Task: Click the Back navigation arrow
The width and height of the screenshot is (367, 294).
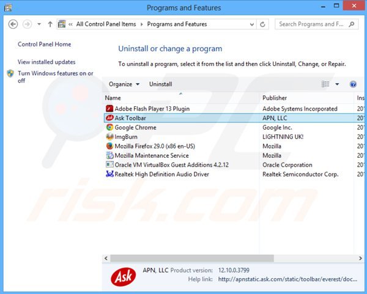Action: [x=13, y=24]
